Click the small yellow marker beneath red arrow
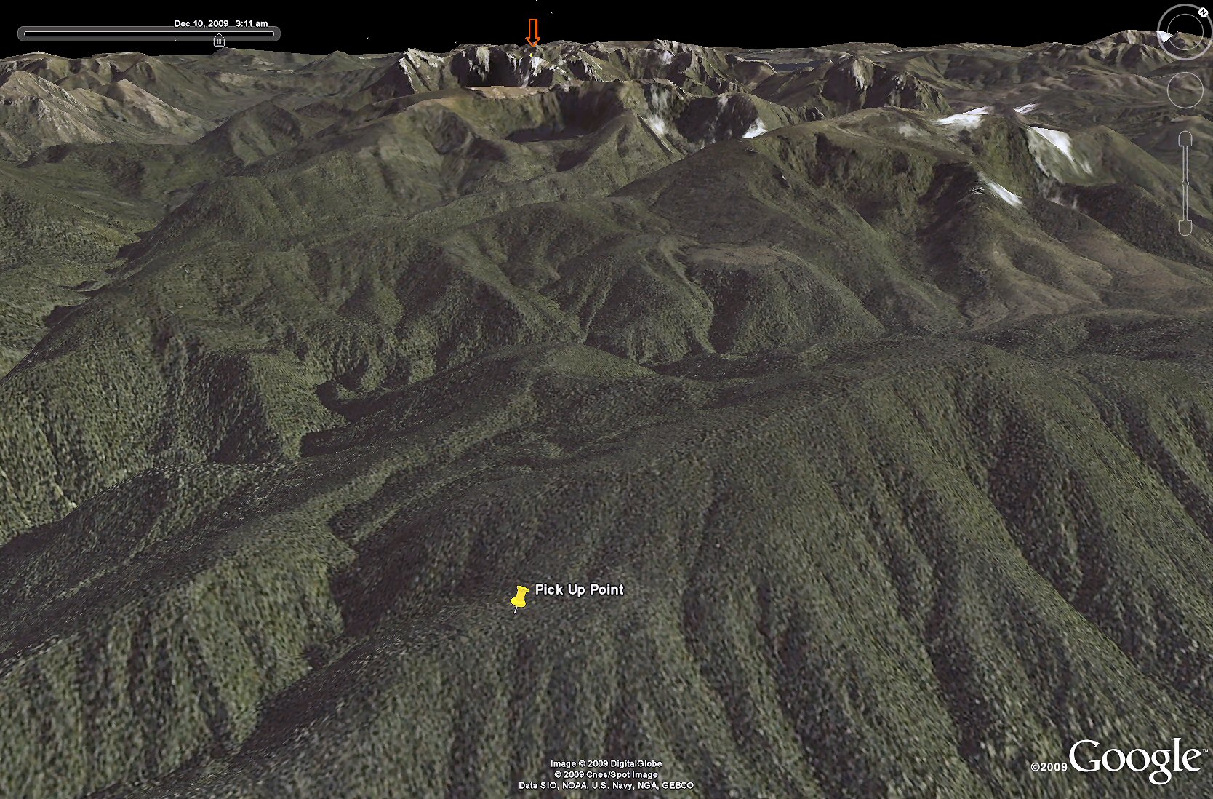The image size is (1213, 799). click(532, 54)
